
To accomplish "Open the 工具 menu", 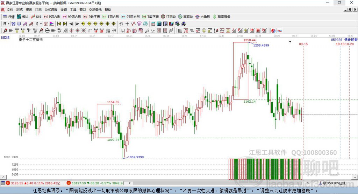I will point(73,9).
